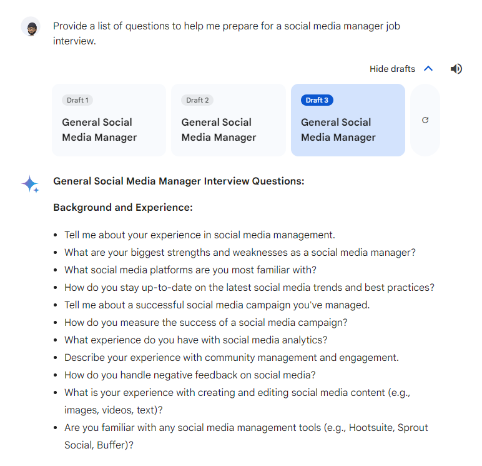
Task: Collapse drafts using the up chevron
Action: pos(428,69)
